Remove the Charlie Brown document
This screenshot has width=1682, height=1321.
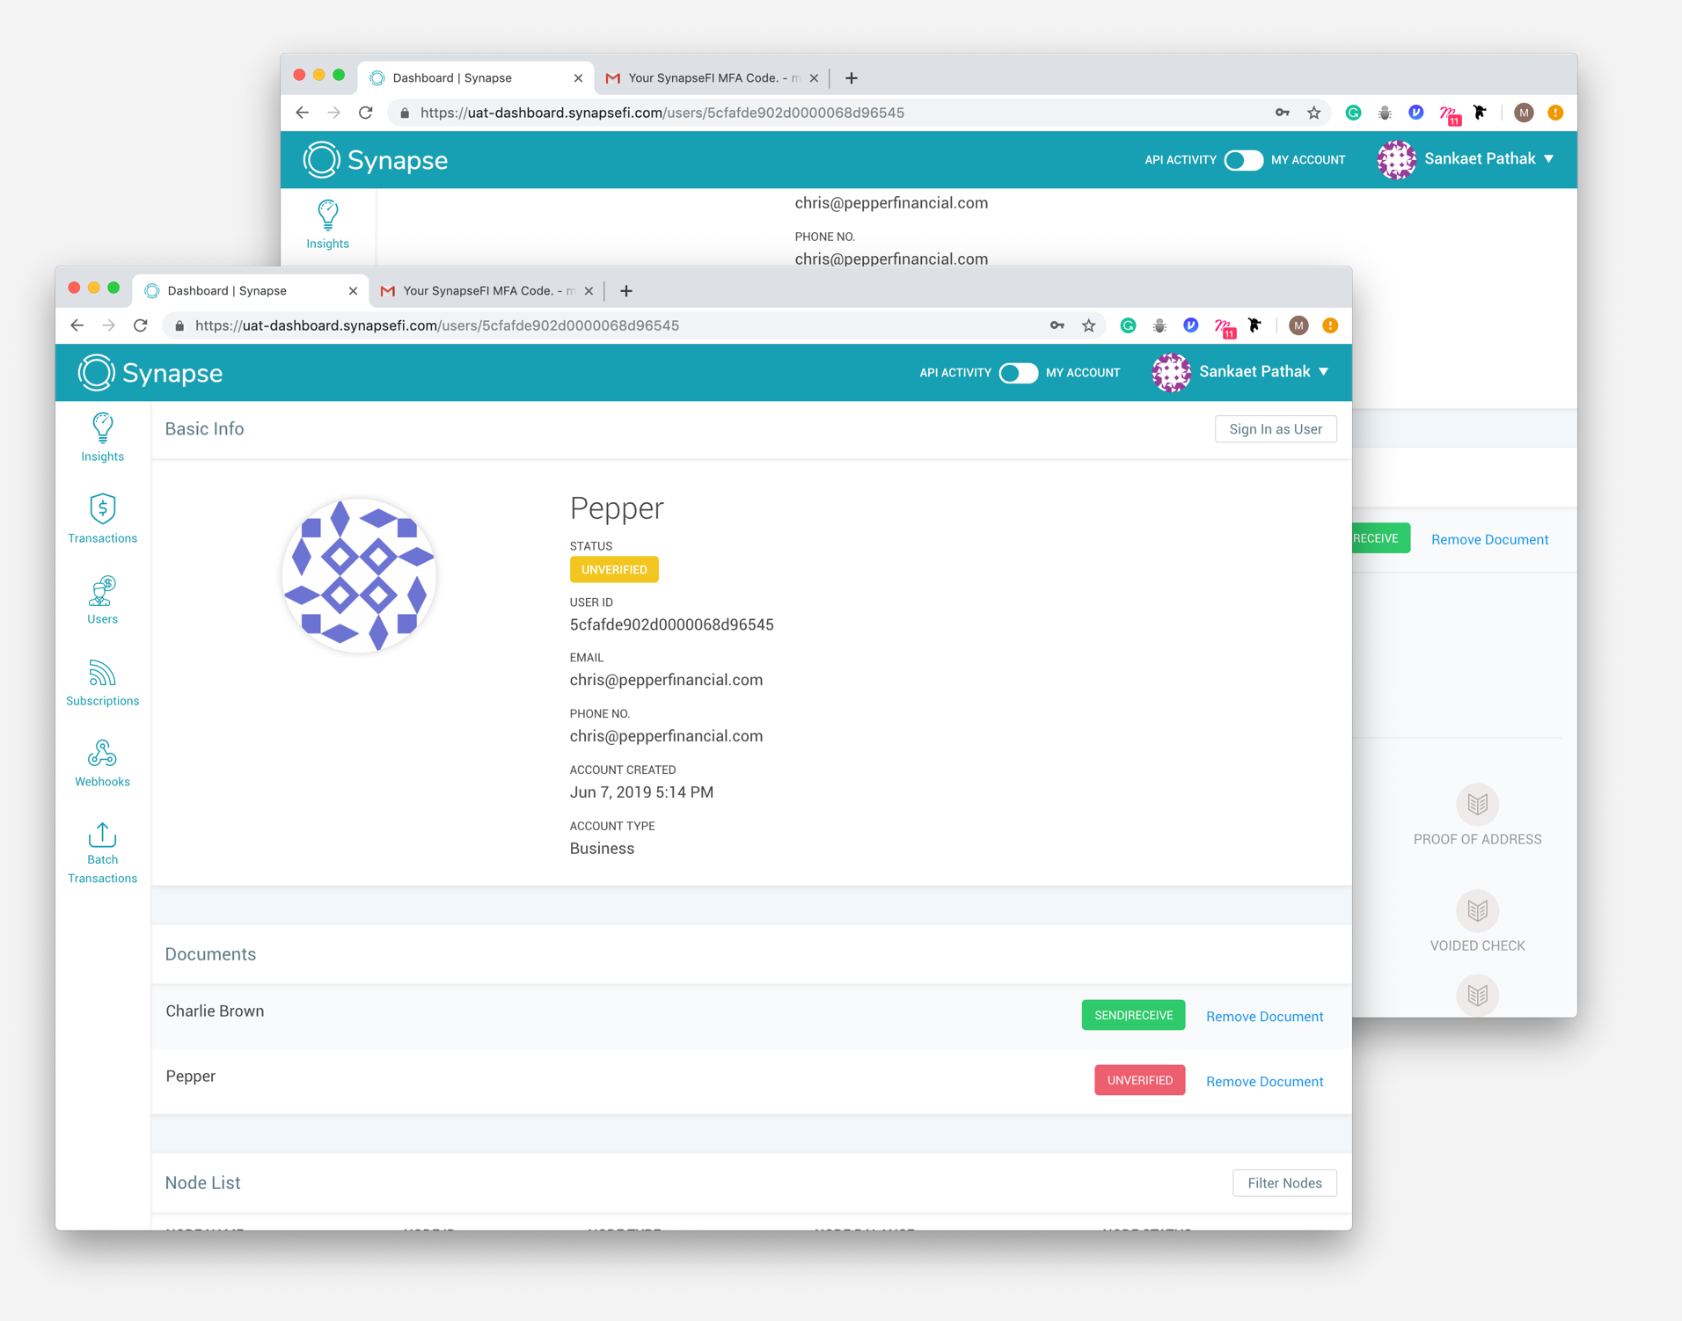1263,1017
